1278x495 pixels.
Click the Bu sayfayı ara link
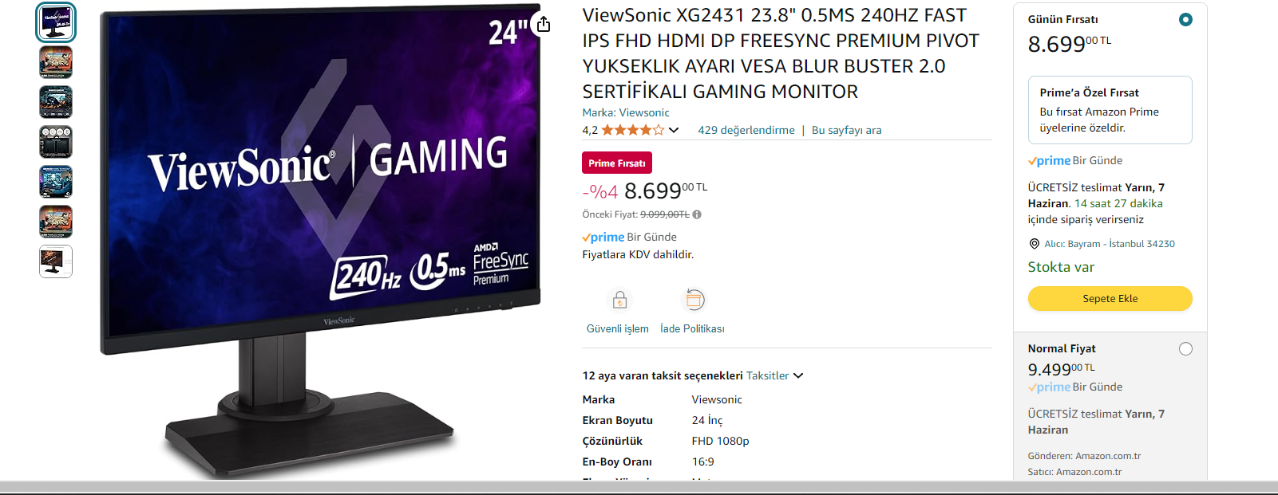pos(846,130)
